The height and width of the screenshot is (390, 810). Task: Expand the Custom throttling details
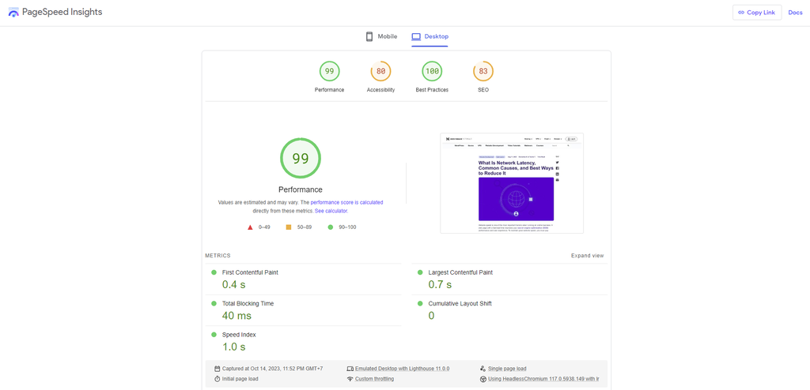(374, 379)
